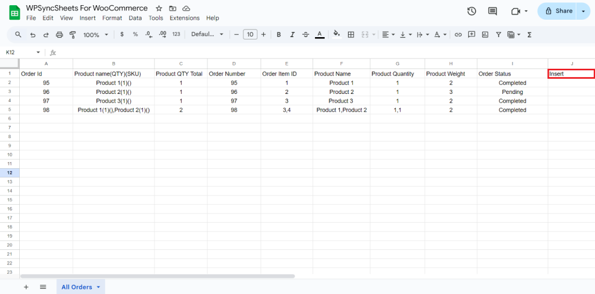Select the Product name(QTY)(SKU) header cell
595x294 pixels.
(113, 74)
